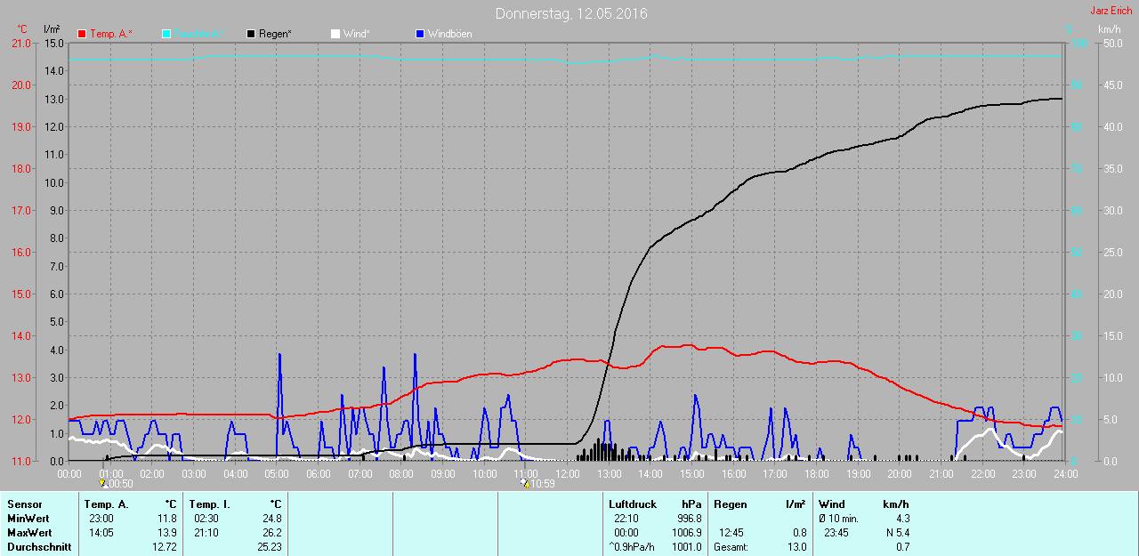The image size is (1139, 556).
Task: Click the 21:00 time axis label
Action: tap(941, 474)
